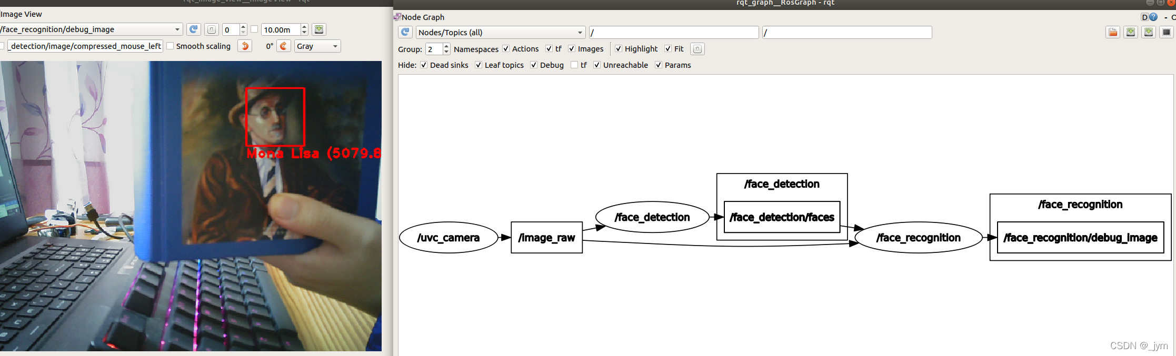The height and width of the screenshot is (356, 1176).
Task: Select the /face_recognition node ellipse
Action: 919,238
